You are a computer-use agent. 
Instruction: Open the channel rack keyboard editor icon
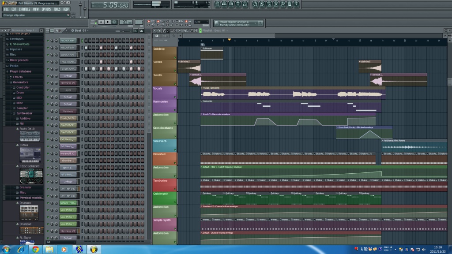pyautogui.click(x=142, y=30)
